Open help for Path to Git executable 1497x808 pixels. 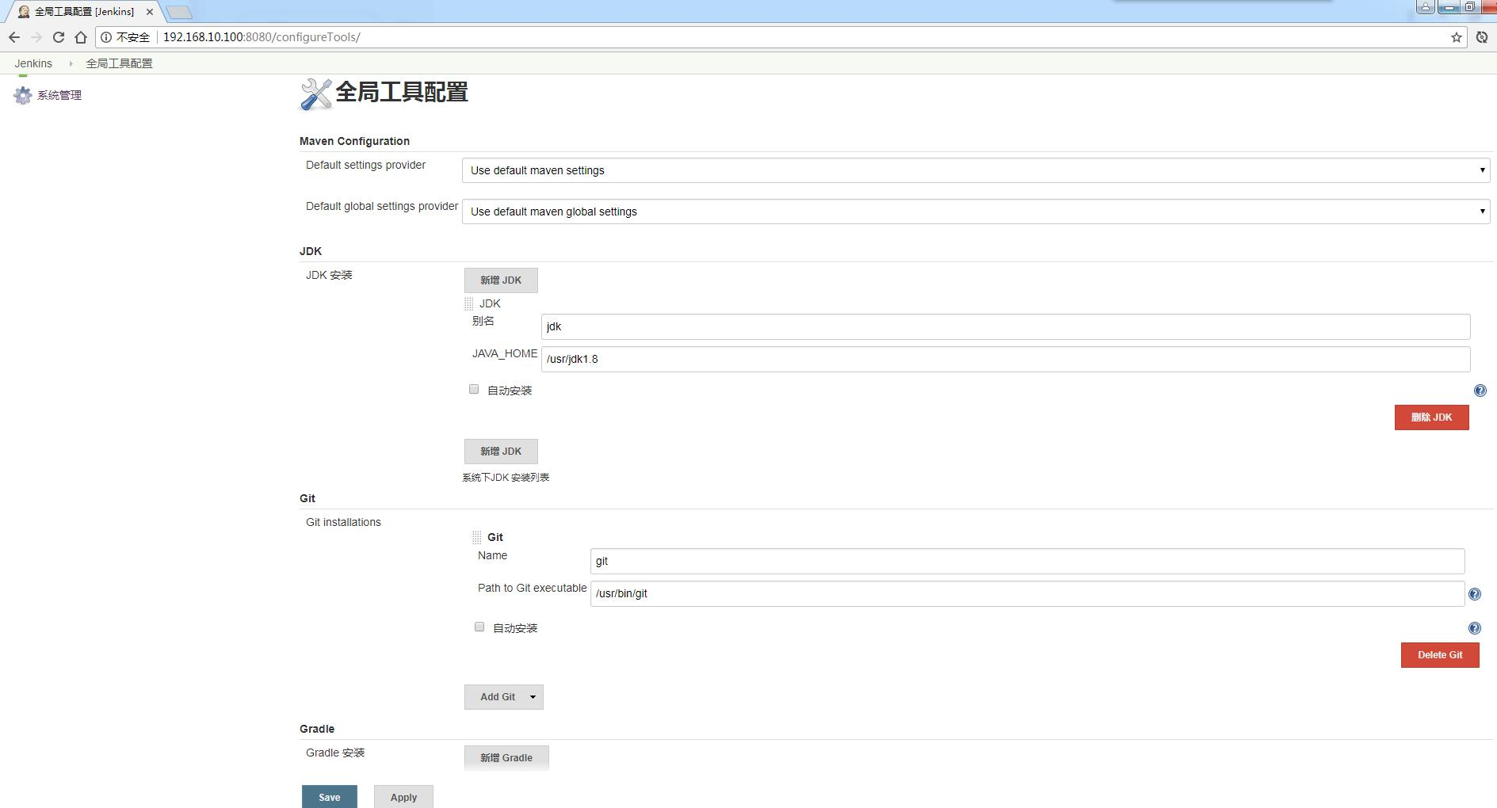(x=1474, y=594)
